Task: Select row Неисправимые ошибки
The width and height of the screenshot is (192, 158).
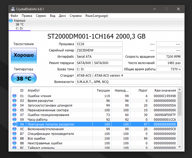Action: (94, 143)
